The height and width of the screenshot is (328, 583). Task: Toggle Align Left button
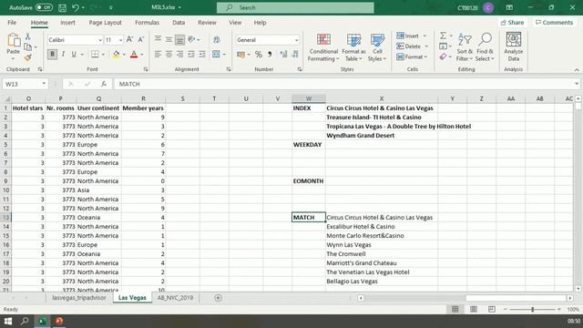pos(158,55)
